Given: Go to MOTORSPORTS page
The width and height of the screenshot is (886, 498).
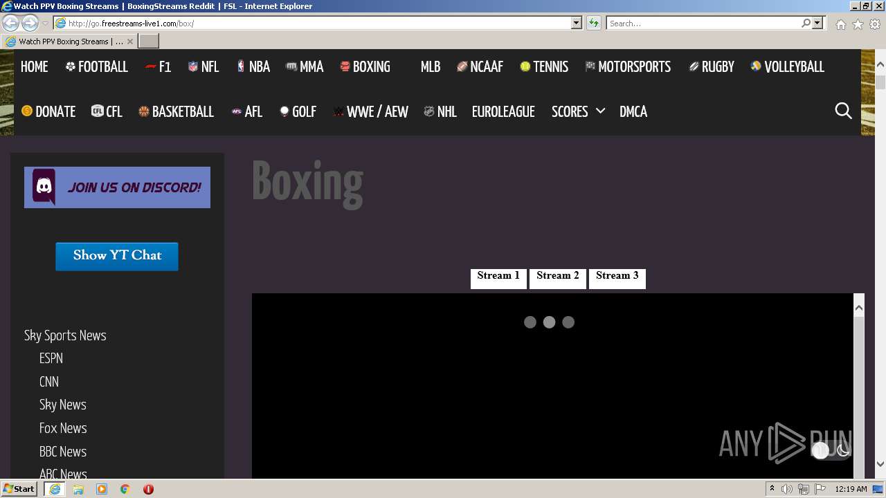Looking at the screenshot, I should tap(628, 67).
